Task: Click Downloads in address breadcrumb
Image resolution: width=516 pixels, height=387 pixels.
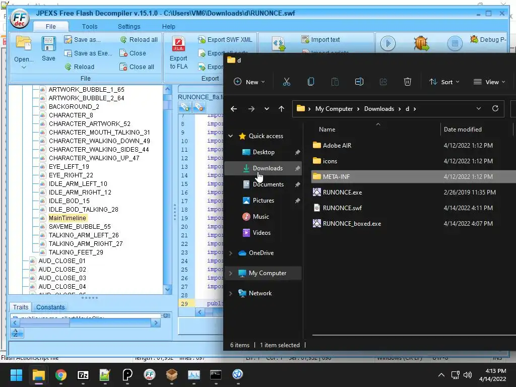Action: pyautogui.click(x=379, y=109)
